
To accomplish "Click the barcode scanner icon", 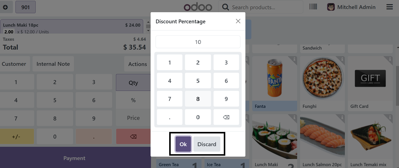I will [x=313, y=7].
